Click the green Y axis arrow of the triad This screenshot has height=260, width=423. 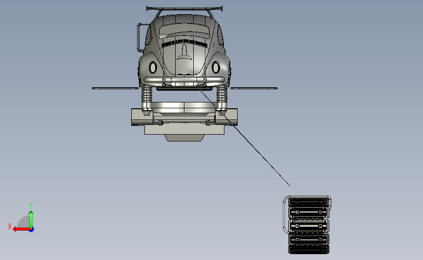pos(31,219)
